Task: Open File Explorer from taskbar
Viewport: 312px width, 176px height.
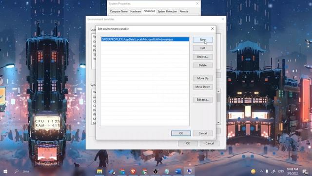Action: tap(99, 172)
